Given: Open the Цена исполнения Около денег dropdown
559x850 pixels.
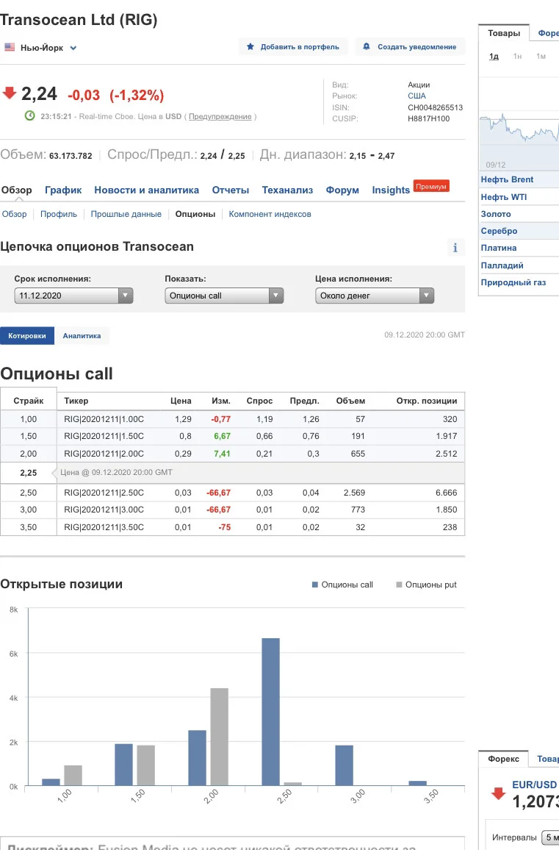Looking at the screenshot, I should click(x=375, y=296).
